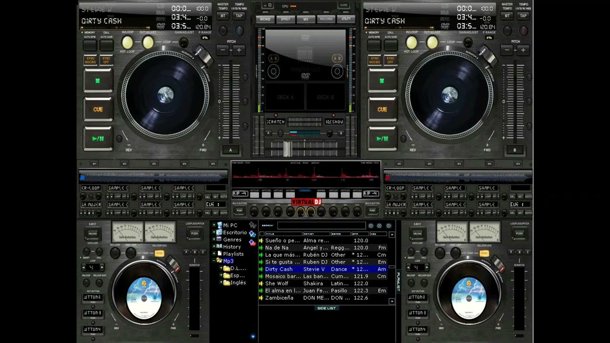This screenshot has height=343, width=610.
Task: Click the crossfader handle
Action: 287,149
